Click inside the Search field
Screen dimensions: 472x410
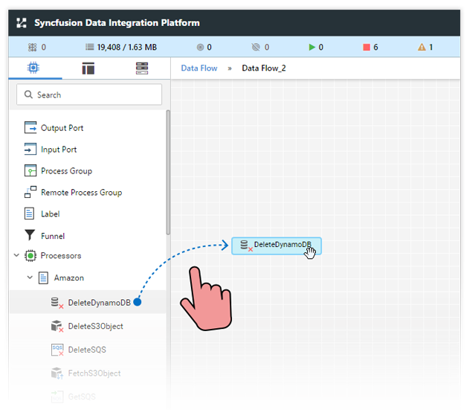click(89, 95)
